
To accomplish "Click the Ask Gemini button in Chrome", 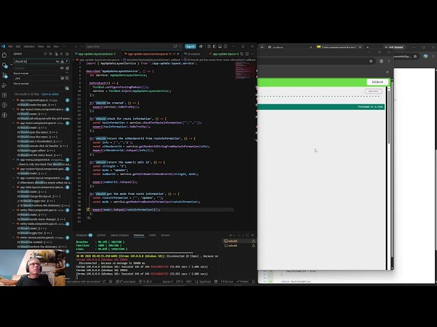I will pos(394,47).
